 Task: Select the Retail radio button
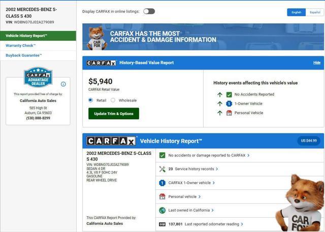click(90, 100)
